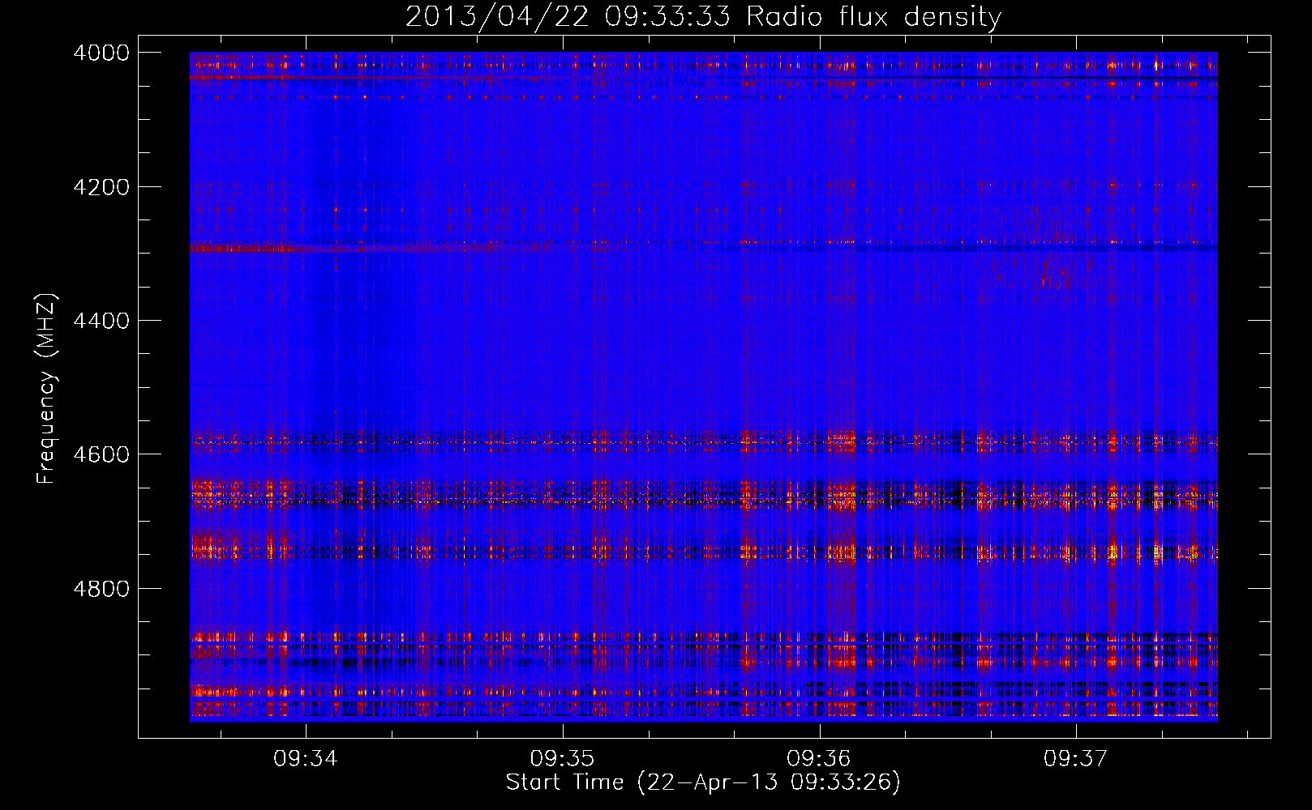The height and width of the screenshot is (810, 1312).
Task: Click the 09:35 time axis label
Action: 562,759
